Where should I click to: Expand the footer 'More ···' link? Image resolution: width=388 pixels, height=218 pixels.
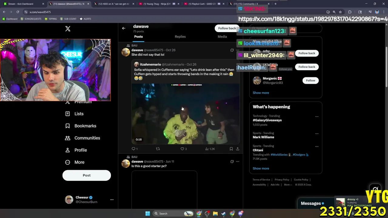[x=288, y=185]
